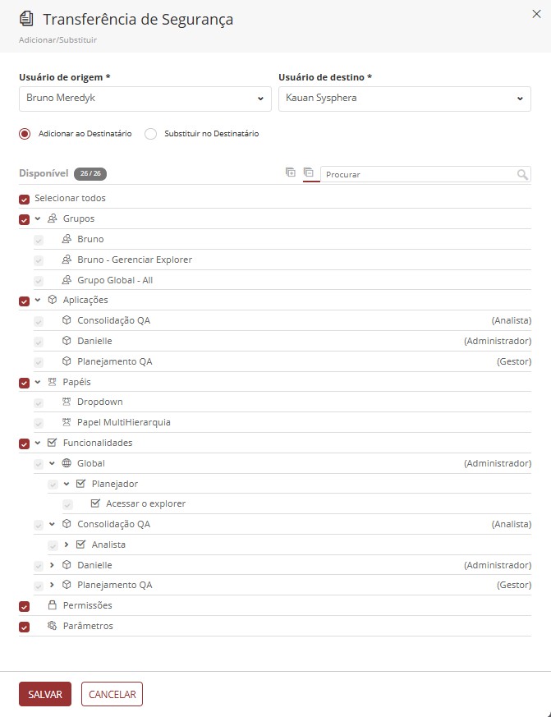Open the Usuário de origem dropdown

(x=145, y=99)
